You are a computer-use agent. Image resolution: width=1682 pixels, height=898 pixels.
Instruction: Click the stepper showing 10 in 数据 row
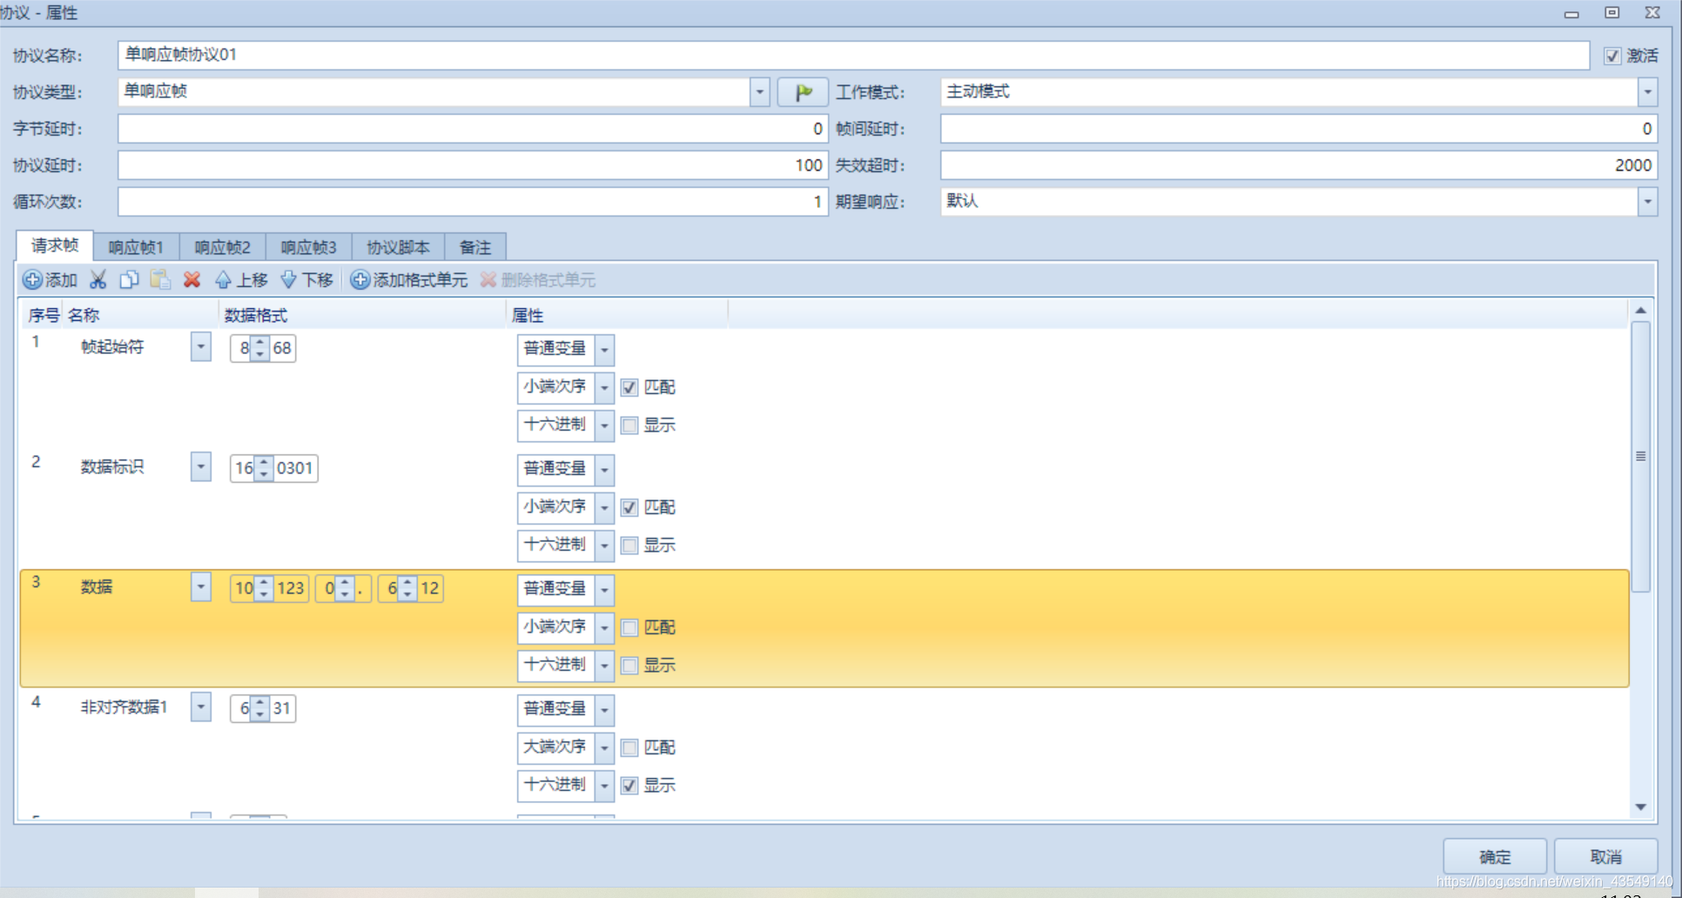pos(263,588)
